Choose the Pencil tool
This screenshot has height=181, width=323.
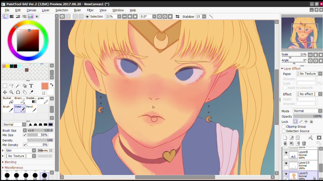pyautogui.click(x=31, y=109)
